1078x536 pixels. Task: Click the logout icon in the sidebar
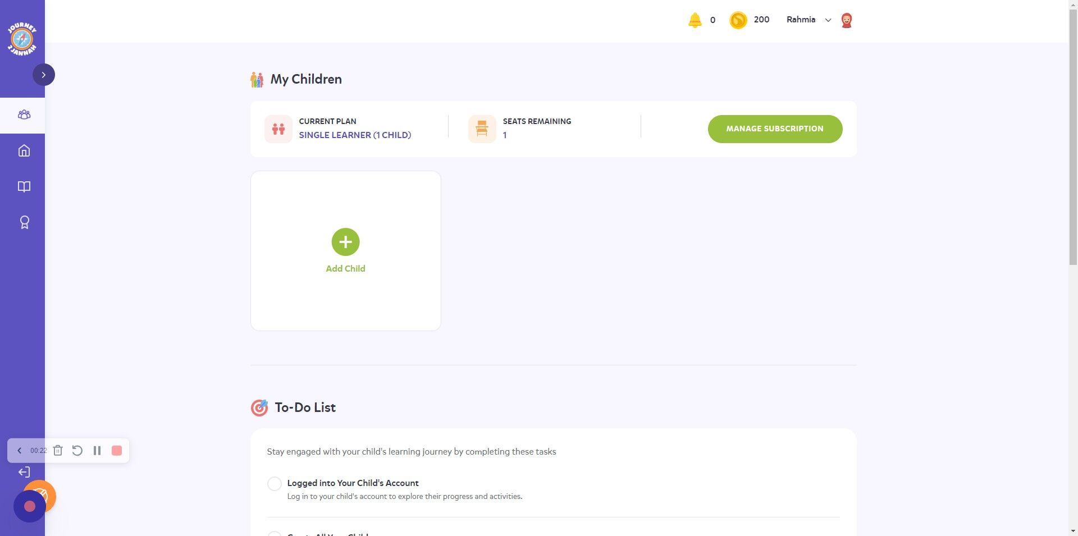(24, 472)
